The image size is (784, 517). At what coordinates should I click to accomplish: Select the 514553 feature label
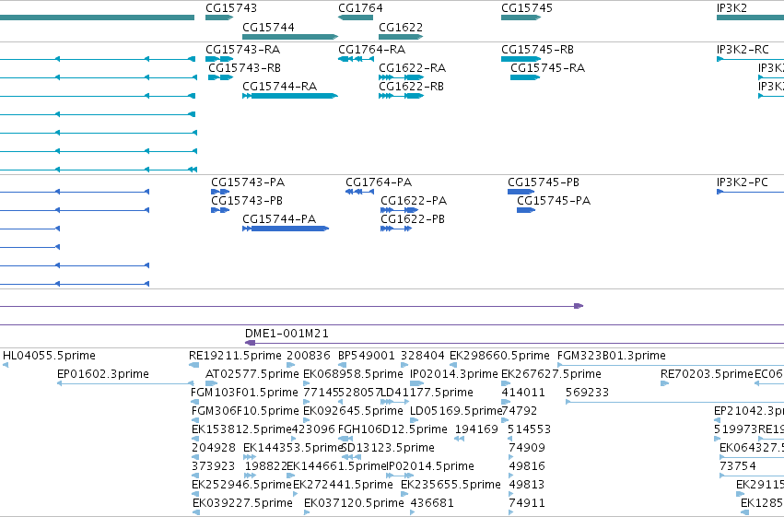click(529, 429)
